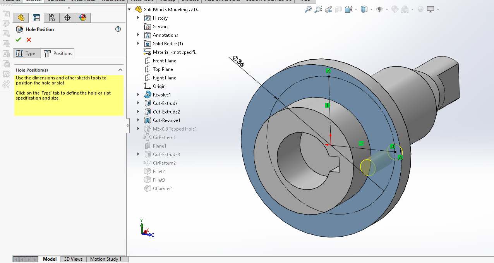
Task: Open the DisplayManager color ball tab
Action: pyautogui.click(x=83, y=18)
